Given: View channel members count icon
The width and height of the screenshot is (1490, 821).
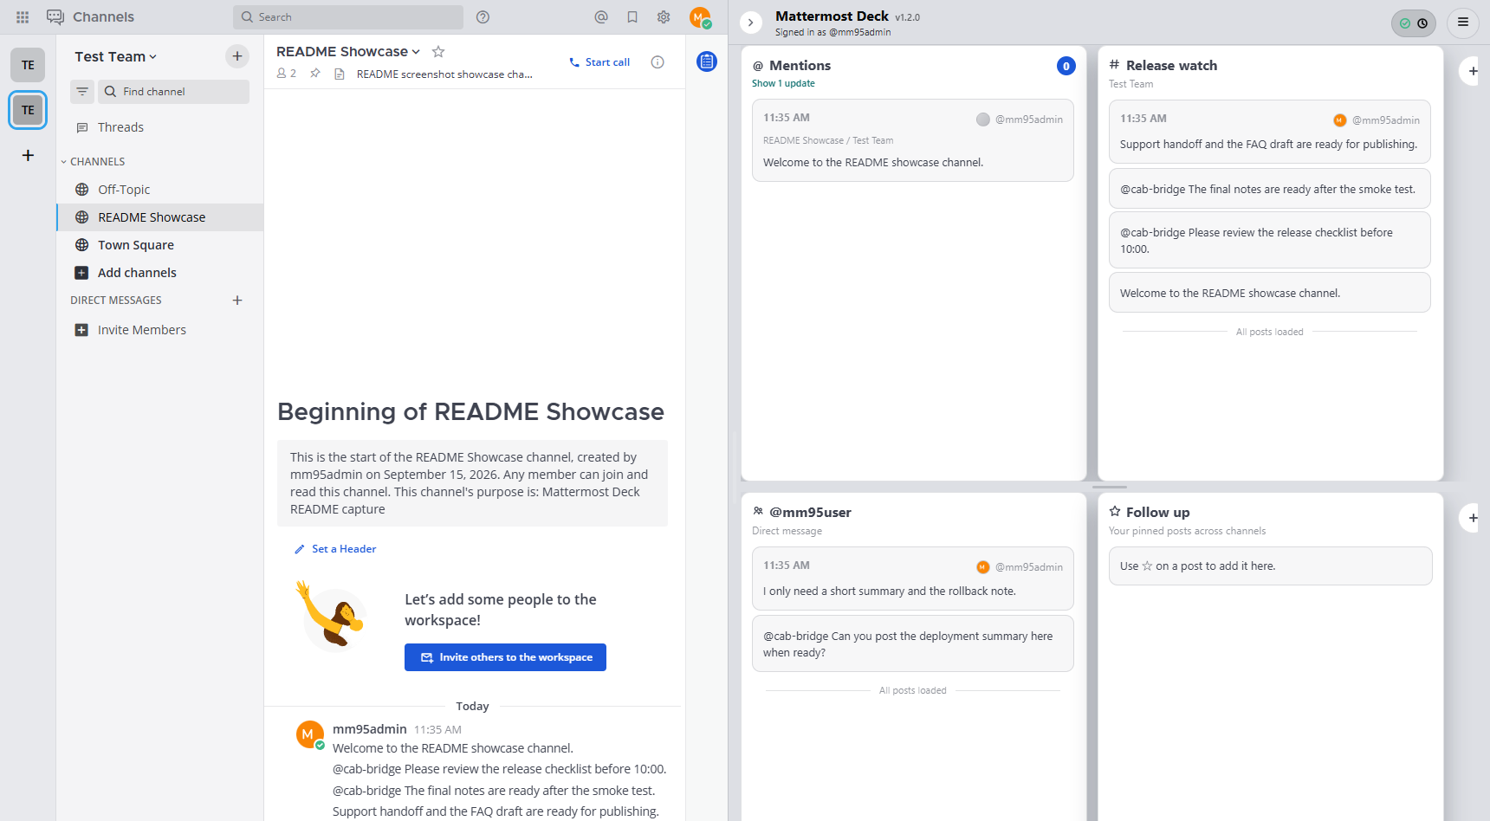Looking at the screenshot, I should tap(287, 74).
